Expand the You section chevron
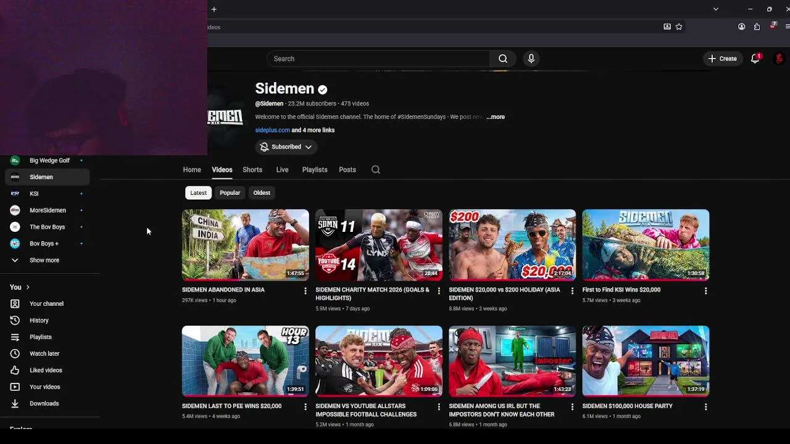 tap(28, 287)
